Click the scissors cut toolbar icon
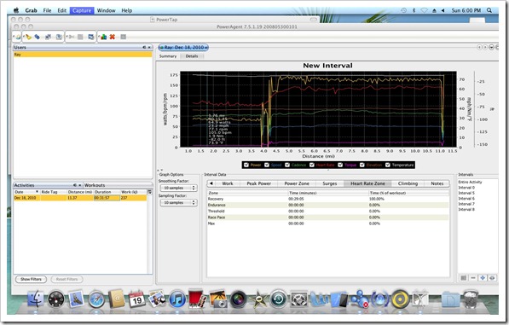The image size is (509, 325). [72, 37]
